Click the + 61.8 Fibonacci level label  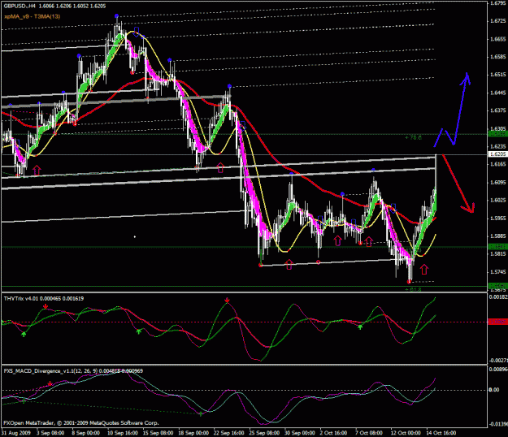coord(414,289)
